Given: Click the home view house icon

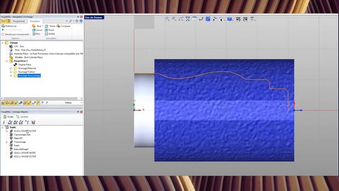Looking at the screenshot, I should click(221, 19).
